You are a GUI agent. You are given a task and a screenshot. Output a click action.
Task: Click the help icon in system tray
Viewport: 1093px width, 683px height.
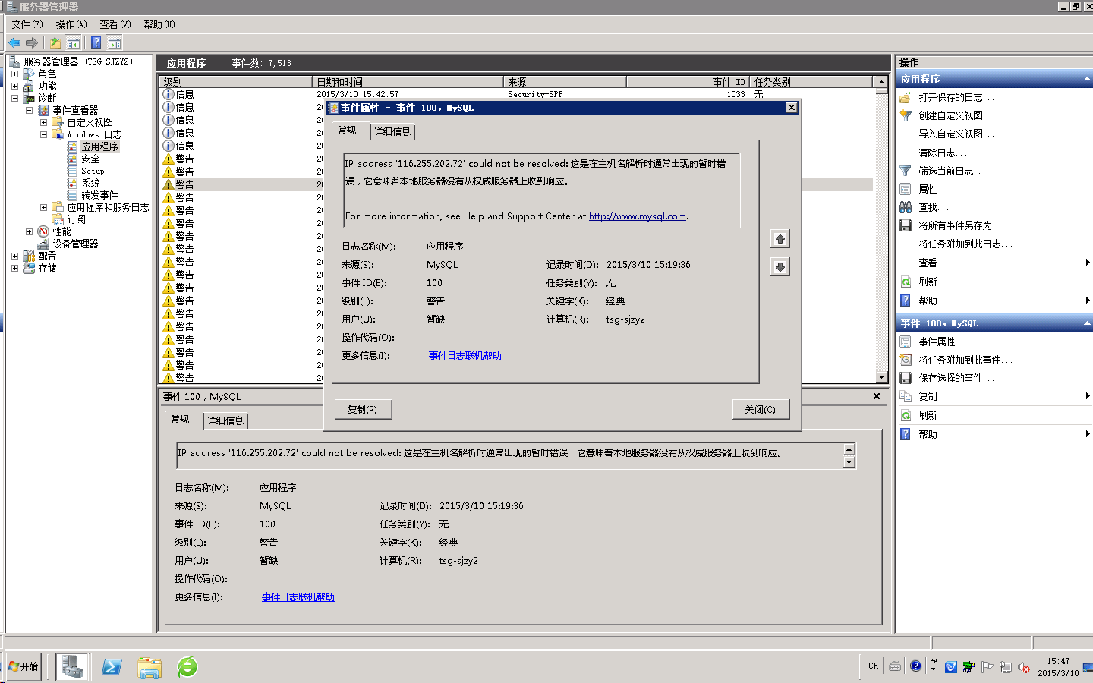point(915,666)
